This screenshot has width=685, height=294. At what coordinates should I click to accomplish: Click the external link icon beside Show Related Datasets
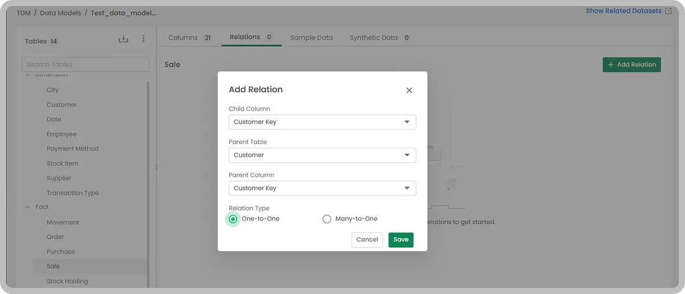(x=668, y=11)
